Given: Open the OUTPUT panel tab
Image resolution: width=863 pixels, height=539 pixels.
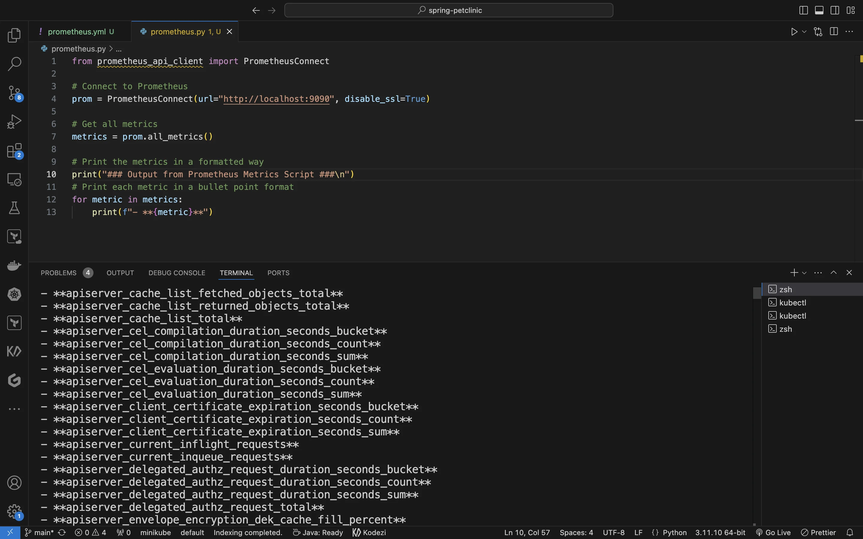Looking at the screenshot, I should pyautogui.click(x=120, y=273).
